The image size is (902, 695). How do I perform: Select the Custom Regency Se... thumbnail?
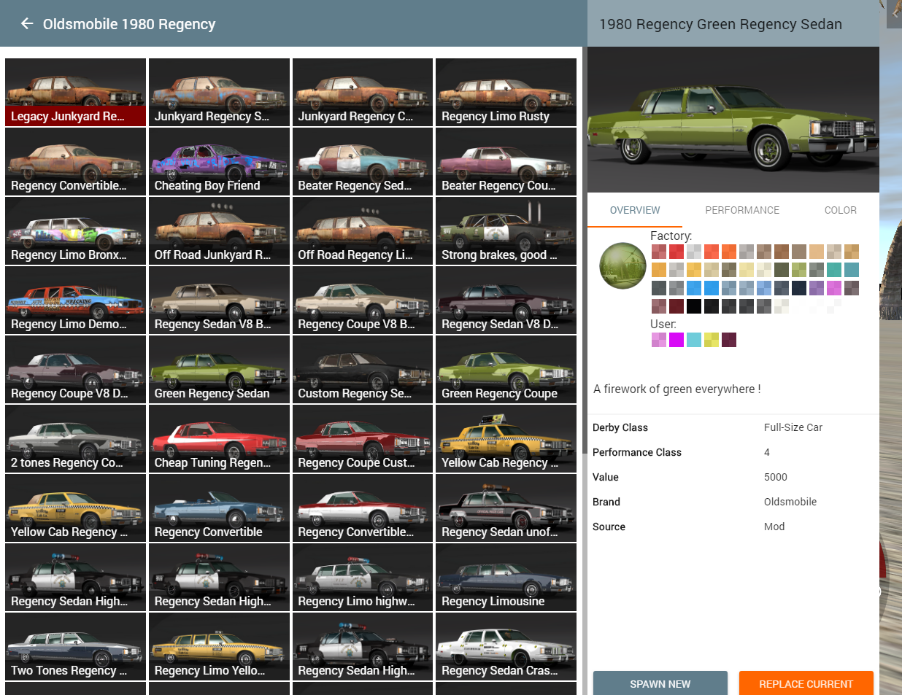(x=363, y=369)
